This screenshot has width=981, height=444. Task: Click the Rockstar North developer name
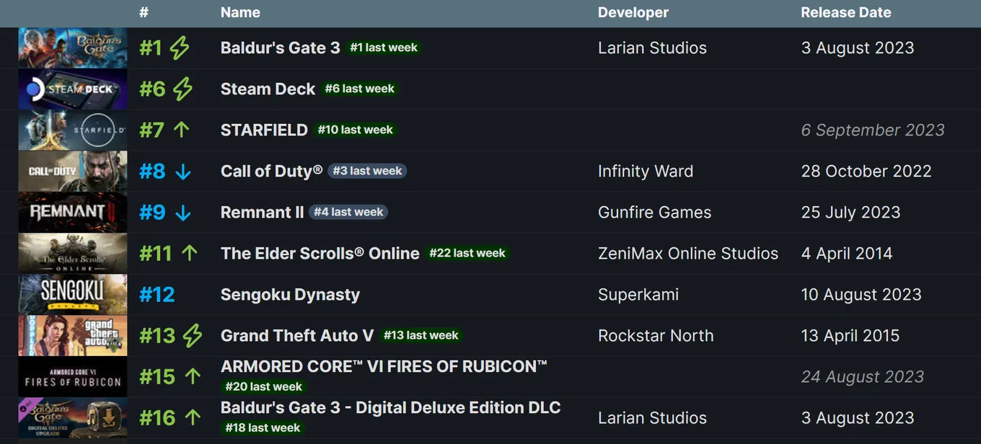[x=656, y=336]
